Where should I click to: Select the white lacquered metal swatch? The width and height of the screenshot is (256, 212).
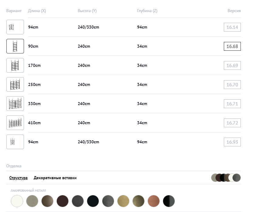17,201
